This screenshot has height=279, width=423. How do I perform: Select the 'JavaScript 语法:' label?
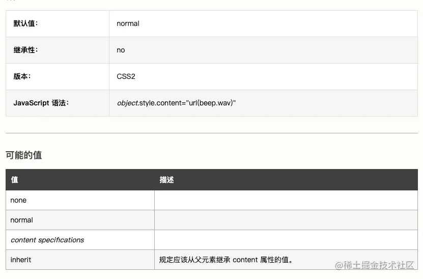pos(41,103)
